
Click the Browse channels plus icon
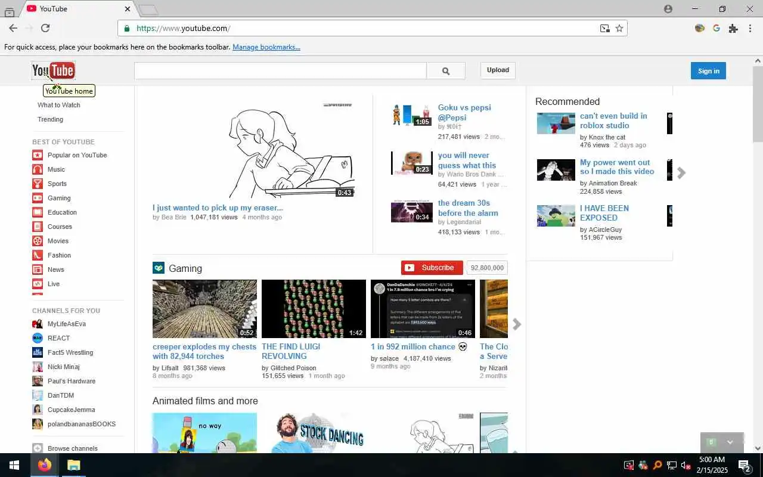click(x=38, y=448)
